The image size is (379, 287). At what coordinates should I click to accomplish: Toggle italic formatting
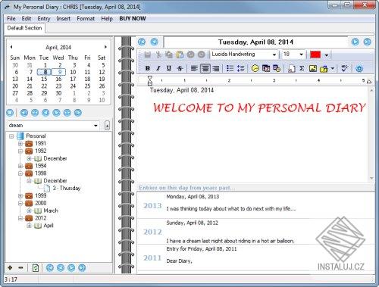pos(158,68)
